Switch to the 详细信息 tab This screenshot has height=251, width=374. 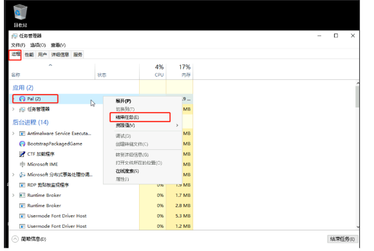tap(60, 55)
